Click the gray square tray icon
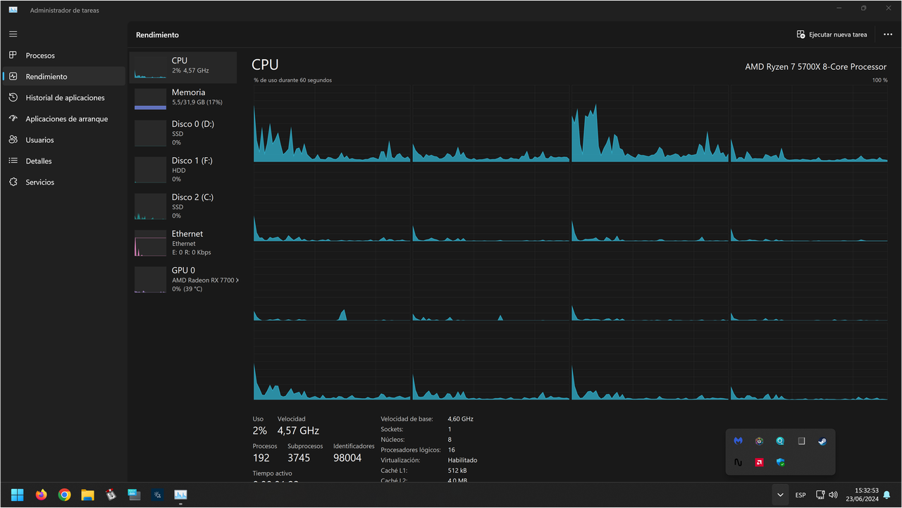This screenshot has width=902, height=508. click(x=801, y=441)
